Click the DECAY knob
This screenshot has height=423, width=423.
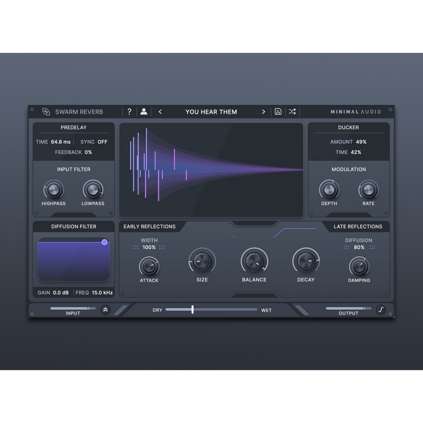pos(306,261)
